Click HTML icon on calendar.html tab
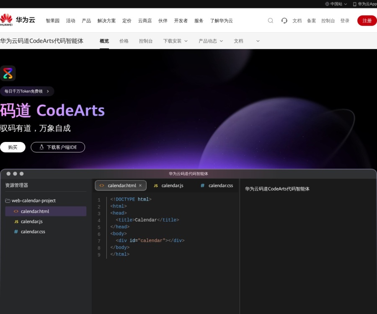 102,185
